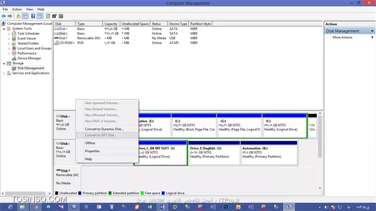Select Task Scheduler clock icon in tree
This screenshot has width=376, height=211.
(14, 34)
